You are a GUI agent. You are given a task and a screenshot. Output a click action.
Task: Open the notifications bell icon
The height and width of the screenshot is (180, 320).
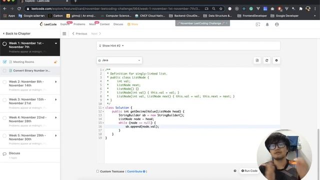(267, 24)
